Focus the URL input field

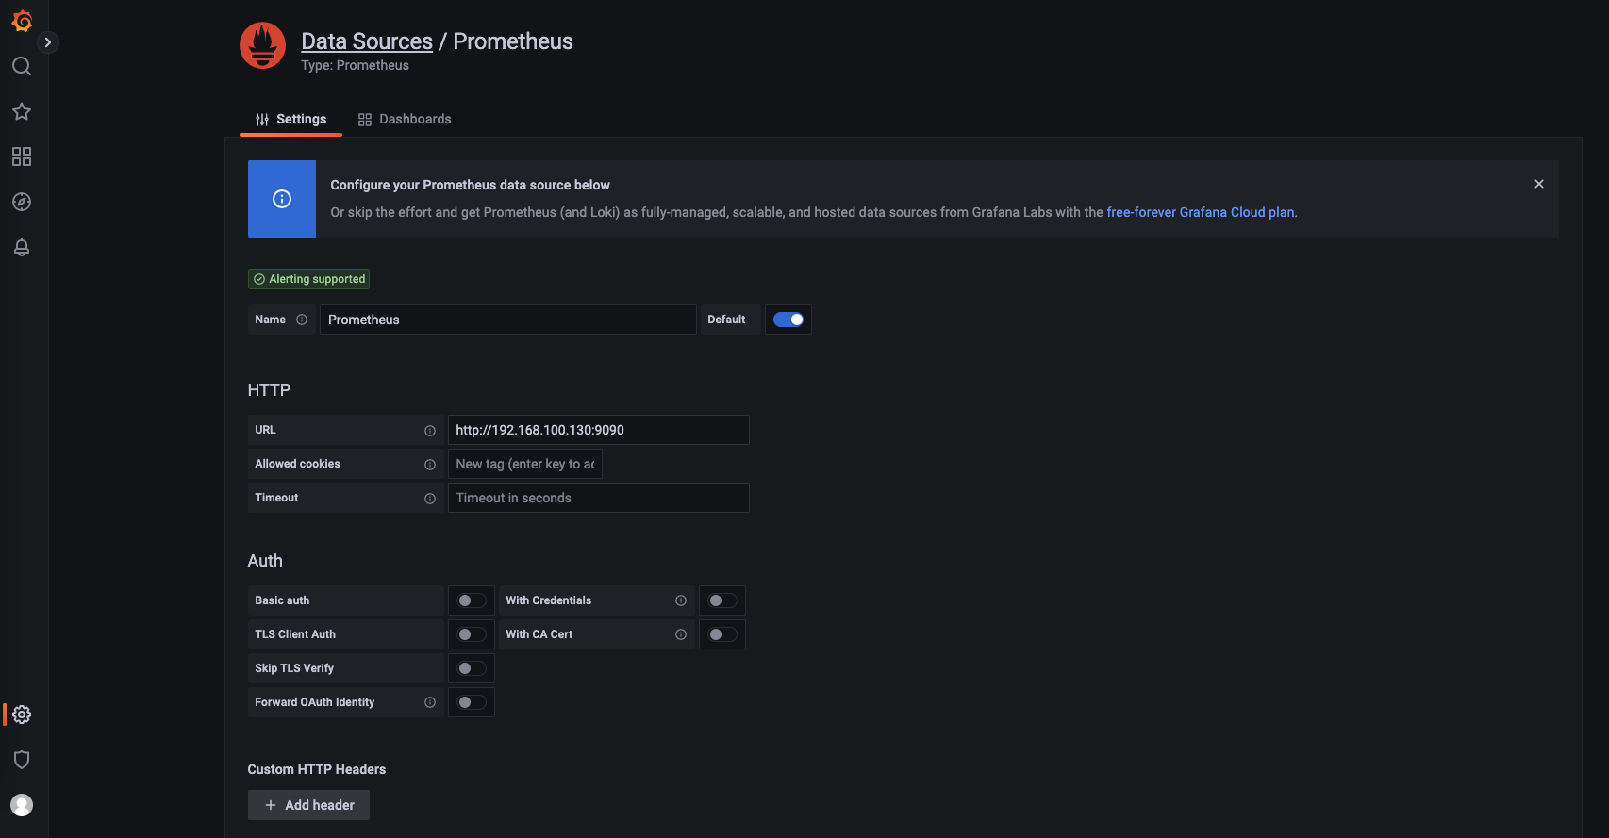[599, 430]
